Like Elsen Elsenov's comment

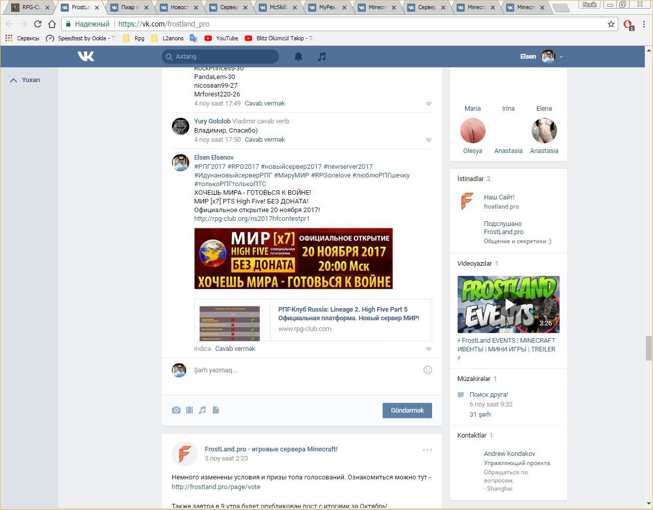click(x=429, y=349)
